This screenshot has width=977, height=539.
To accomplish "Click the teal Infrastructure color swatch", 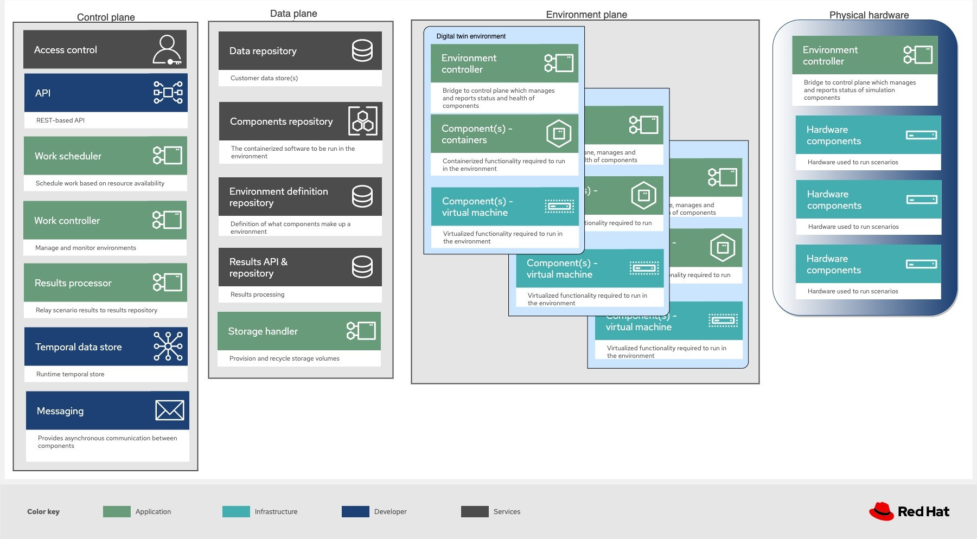I will coord(236,511).
